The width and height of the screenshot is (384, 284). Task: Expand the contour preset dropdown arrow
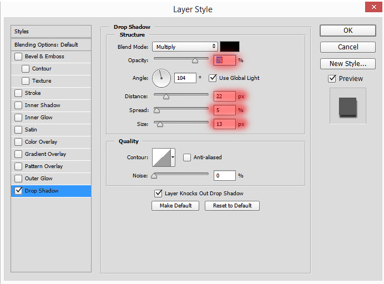[x=173, y=158]
